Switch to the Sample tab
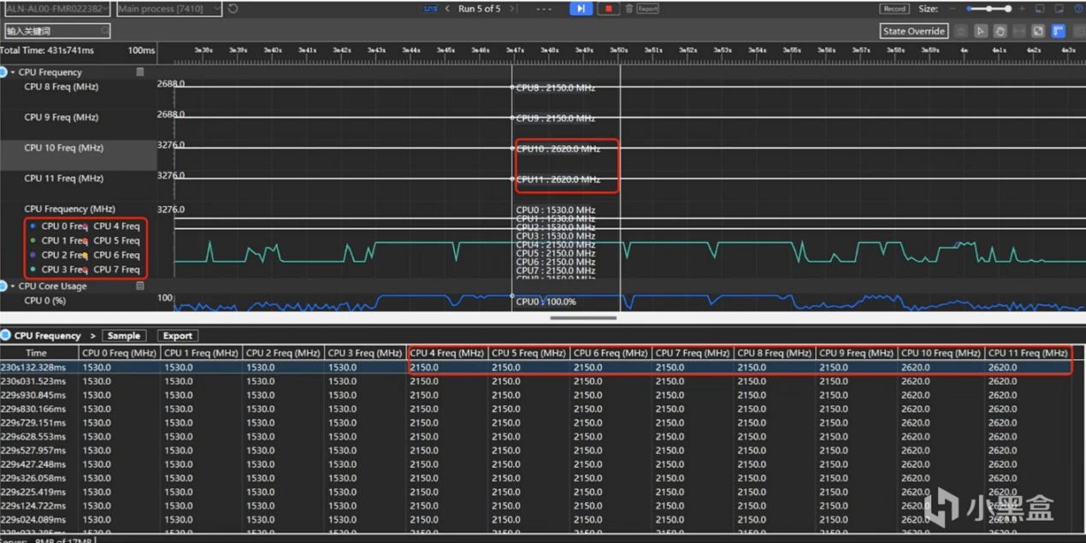 (124, 336)
